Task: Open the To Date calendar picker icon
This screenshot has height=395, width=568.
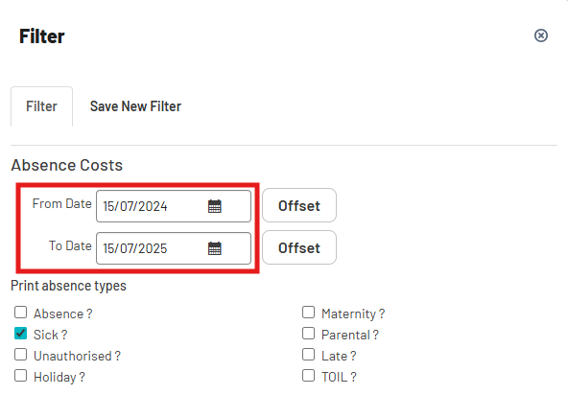Action: click(x=215, y=248)
